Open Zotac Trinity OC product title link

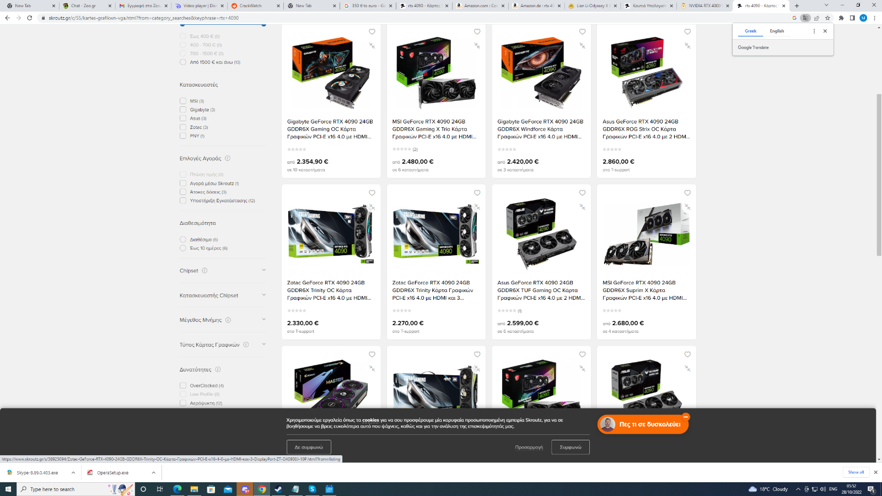[329, 290]
